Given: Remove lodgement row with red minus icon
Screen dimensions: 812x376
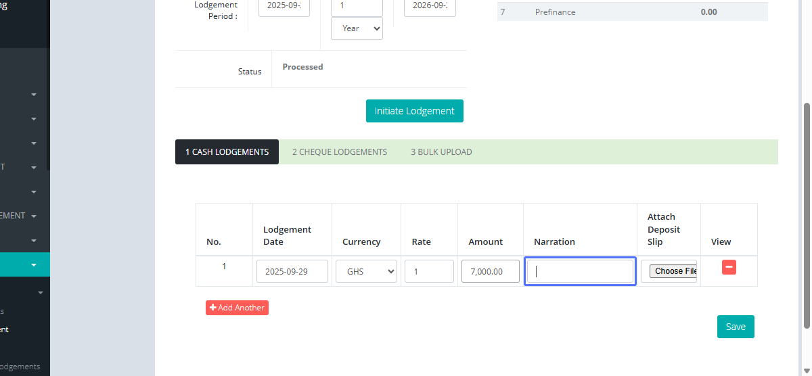Looking at the screenshot, I should [729, 268].
